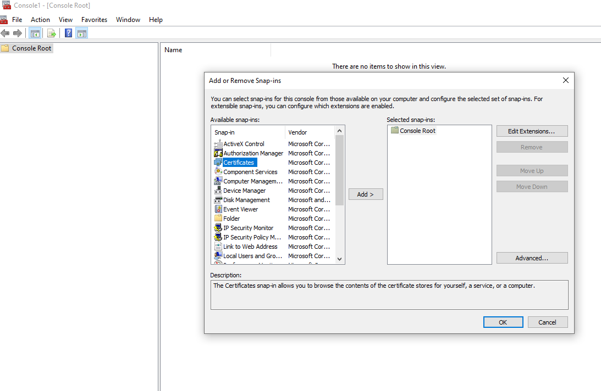601x391 pixels.
Task: Choose the Event Viewer snap-in icon
Action: pyautogui.click(x=218, y=209)
